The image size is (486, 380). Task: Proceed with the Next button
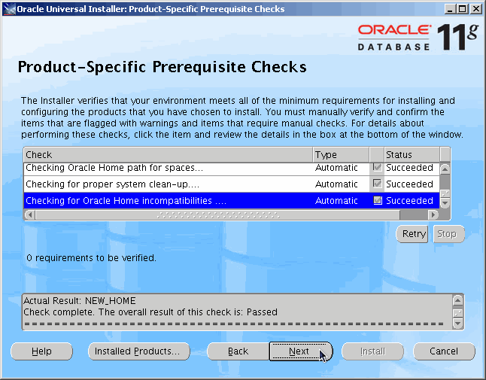(x=299, y=351)
